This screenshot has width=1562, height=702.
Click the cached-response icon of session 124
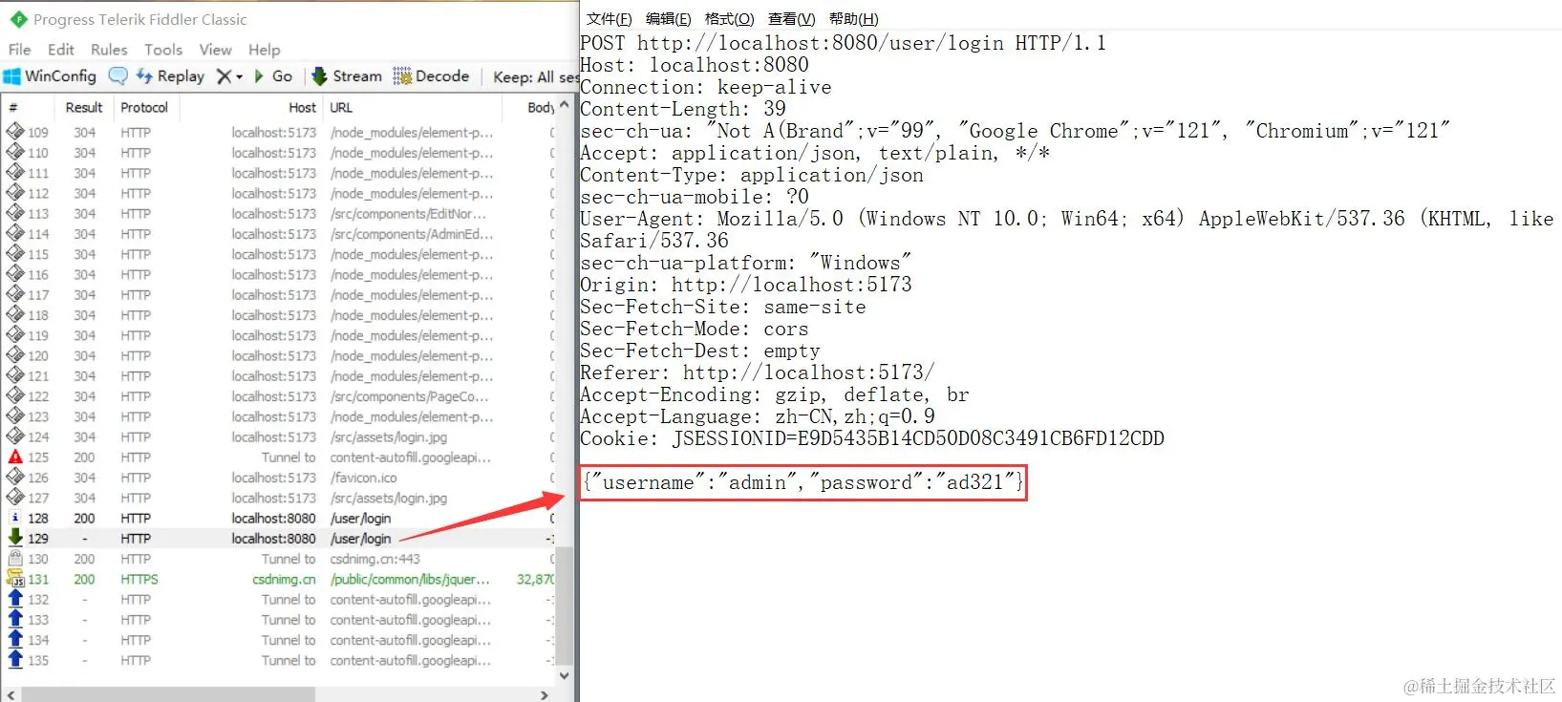click(15, 436)
